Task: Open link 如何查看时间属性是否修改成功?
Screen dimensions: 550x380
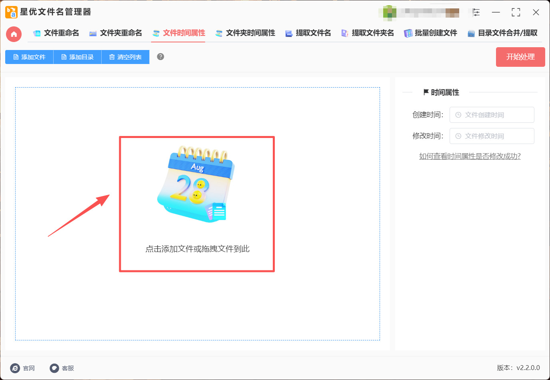Action: pyautogui.click(x=470, y=156)
